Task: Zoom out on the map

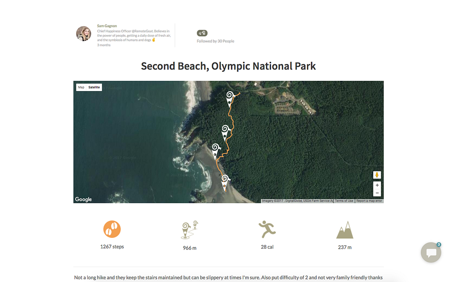Action: [x=377, y=193]
